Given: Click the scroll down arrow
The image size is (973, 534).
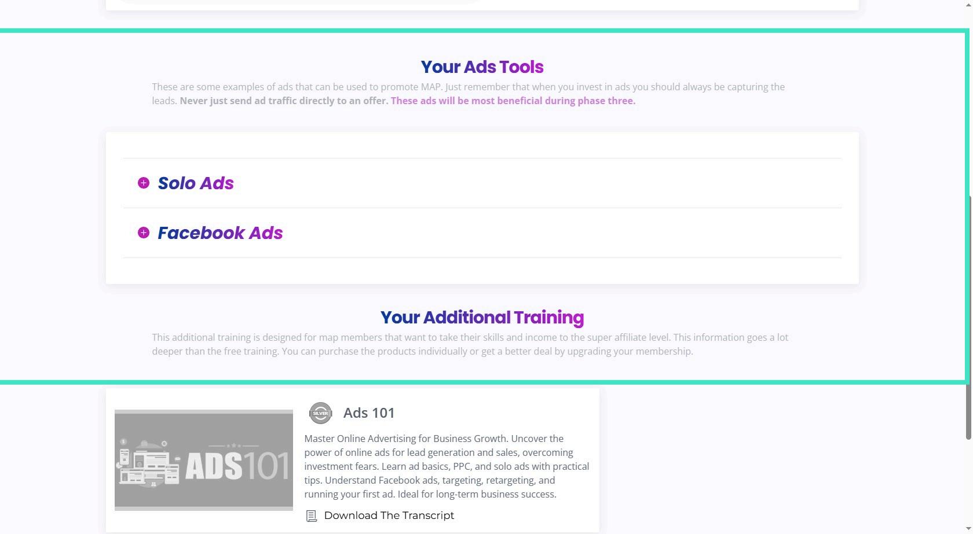Looking at the screenshot, I should [x=968, y=530].
